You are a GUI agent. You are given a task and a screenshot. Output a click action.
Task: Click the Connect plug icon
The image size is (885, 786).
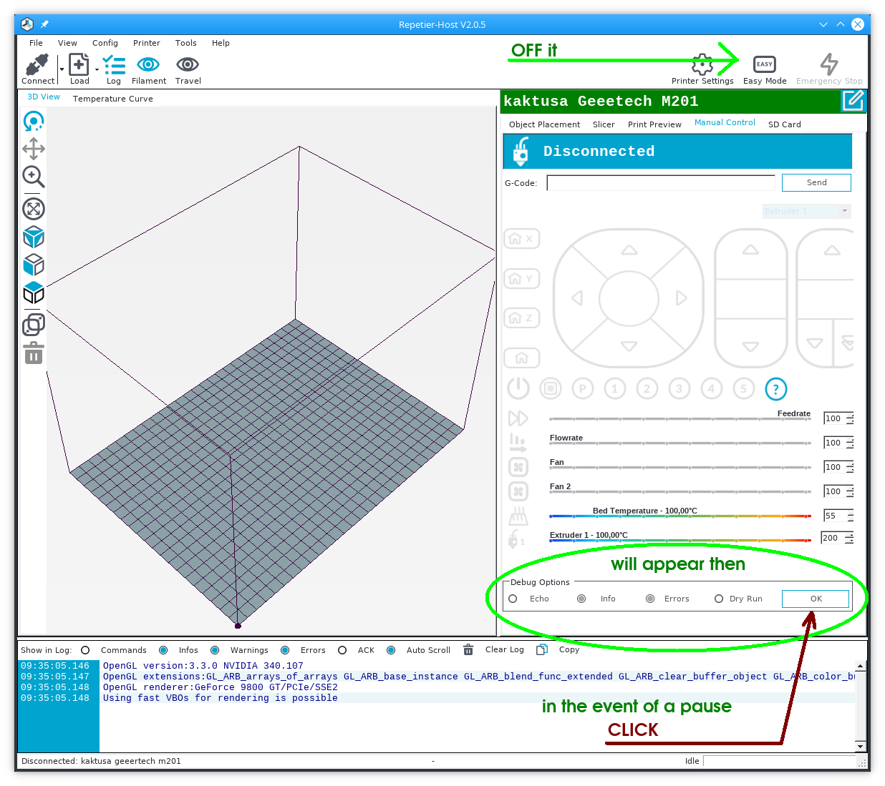[37, 64]
